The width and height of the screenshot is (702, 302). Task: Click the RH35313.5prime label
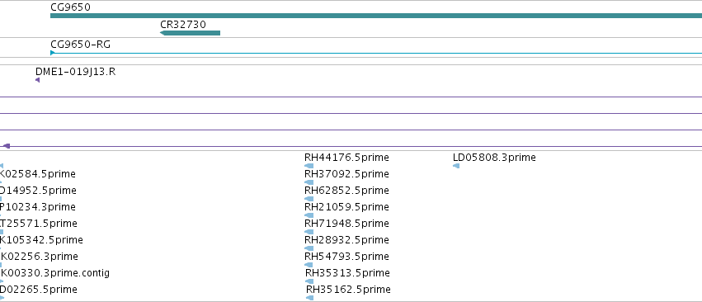347,273
